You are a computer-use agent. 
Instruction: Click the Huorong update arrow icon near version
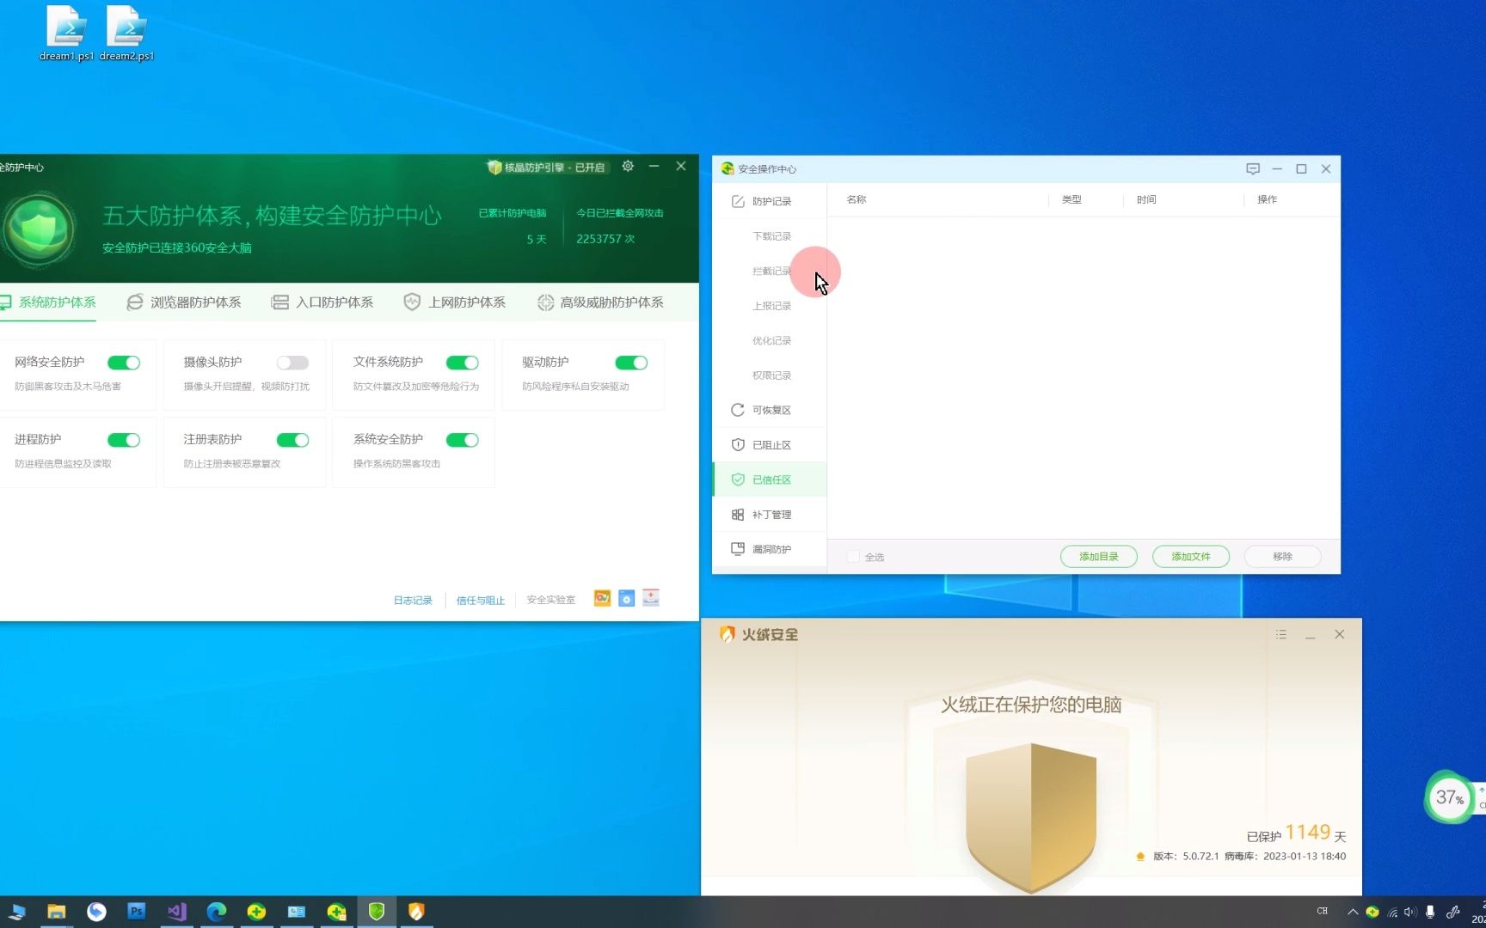tap(1140, 857)
